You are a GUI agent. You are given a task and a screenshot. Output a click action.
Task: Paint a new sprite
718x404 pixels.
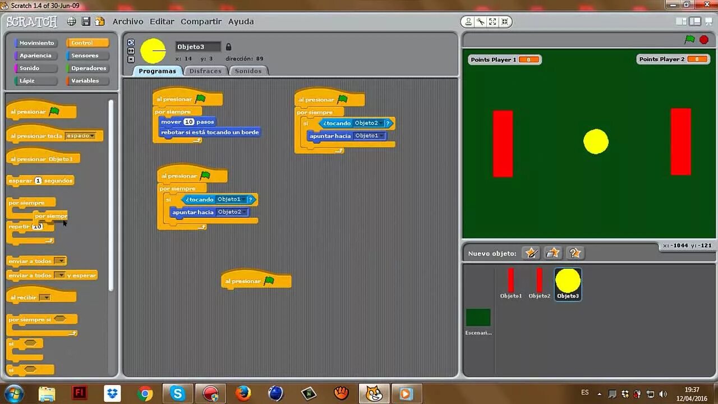tap(531, 253)
